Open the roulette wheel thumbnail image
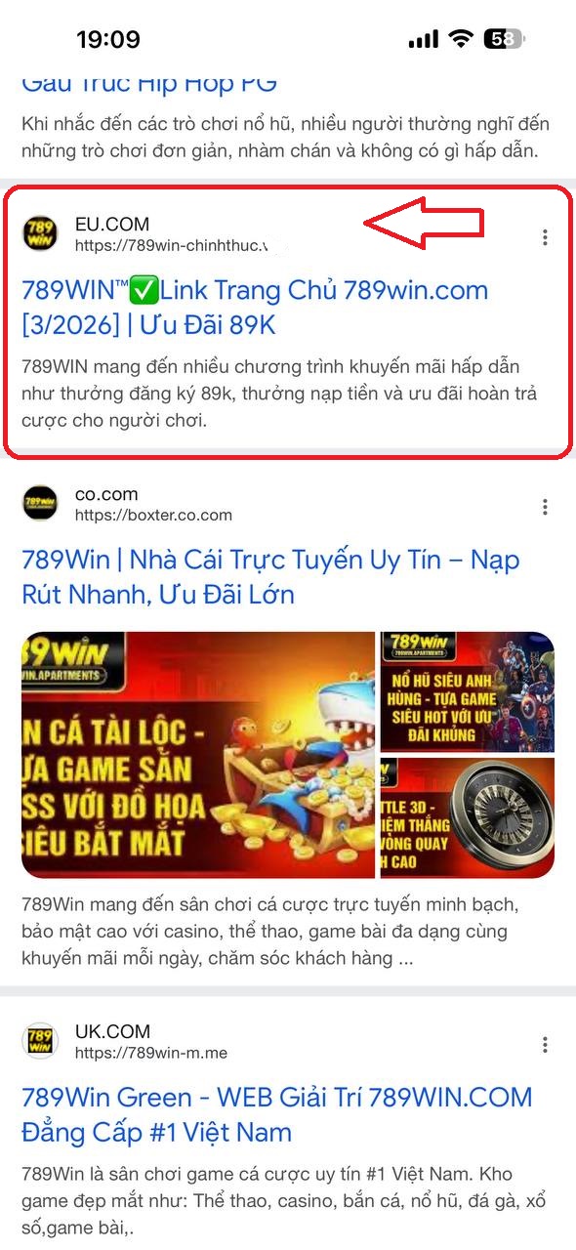The height and width of the screenshot is (1250, 576). (x=468, y=818)
